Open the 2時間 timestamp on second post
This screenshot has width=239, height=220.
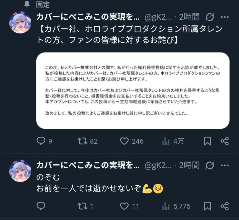pos(189,165)
